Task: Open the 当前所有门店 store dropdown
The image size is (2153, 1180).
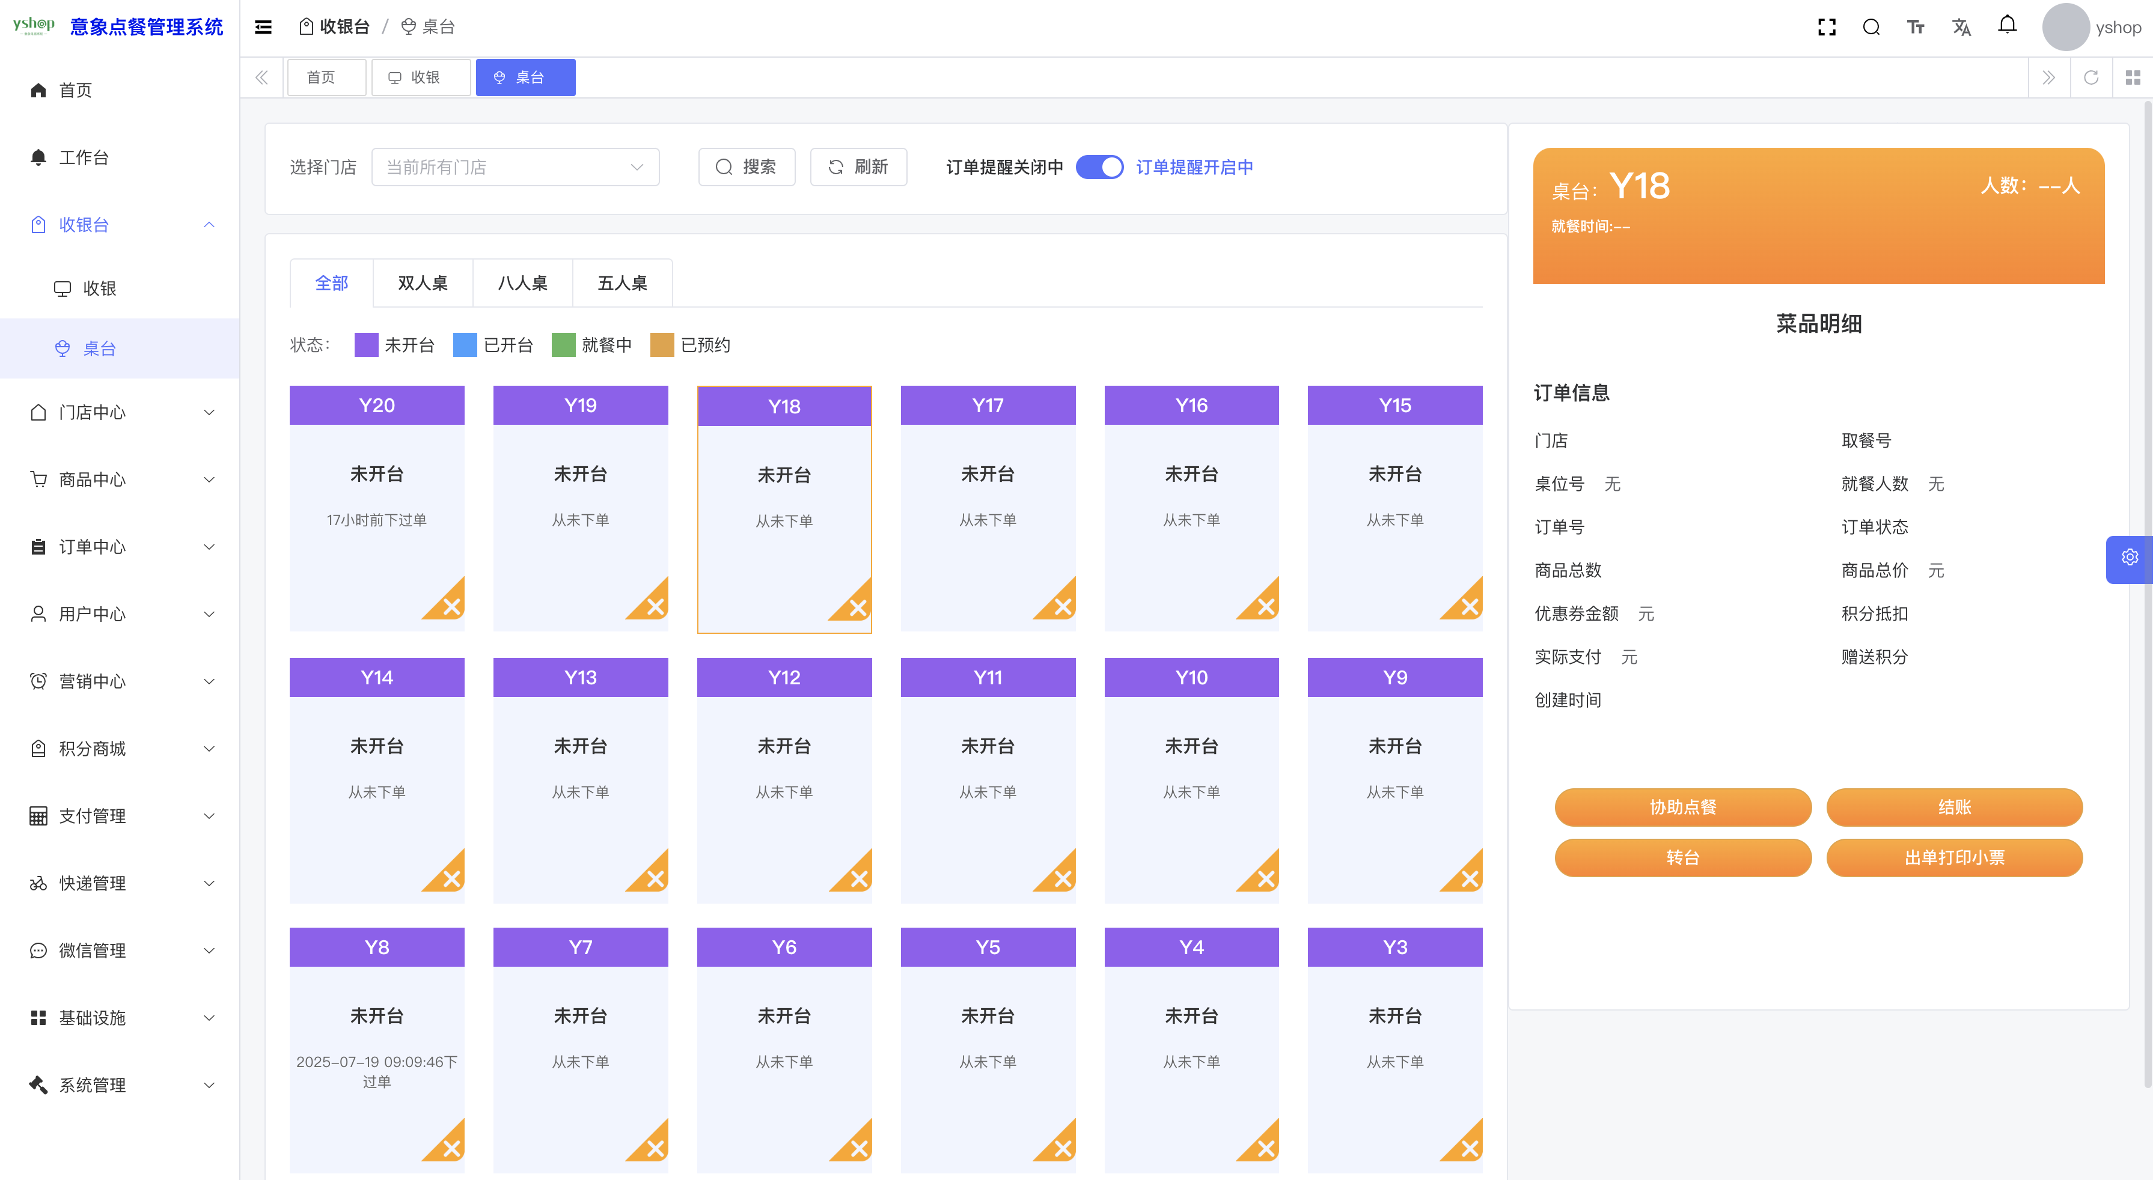Action: pyautogui.click(x=515, y=166)
